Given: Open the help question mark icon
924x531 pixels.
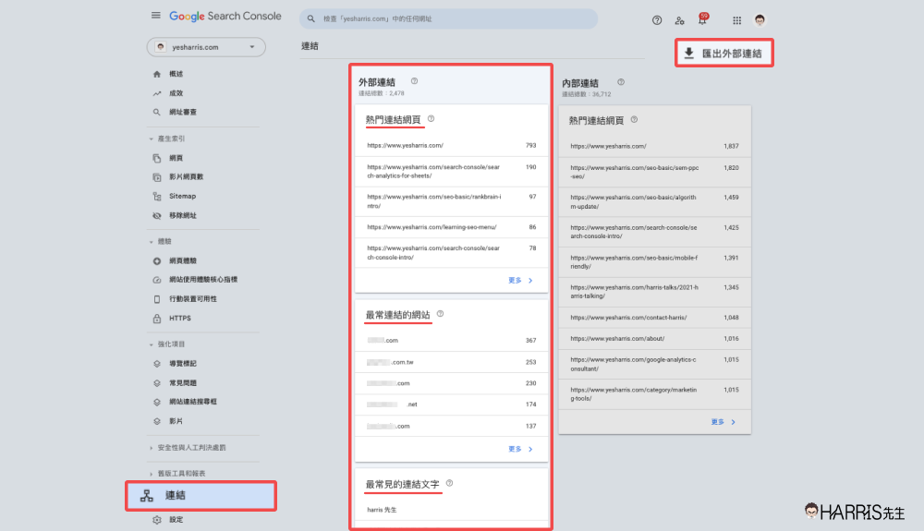Looking at the screenshot, I should pos(657,20).
